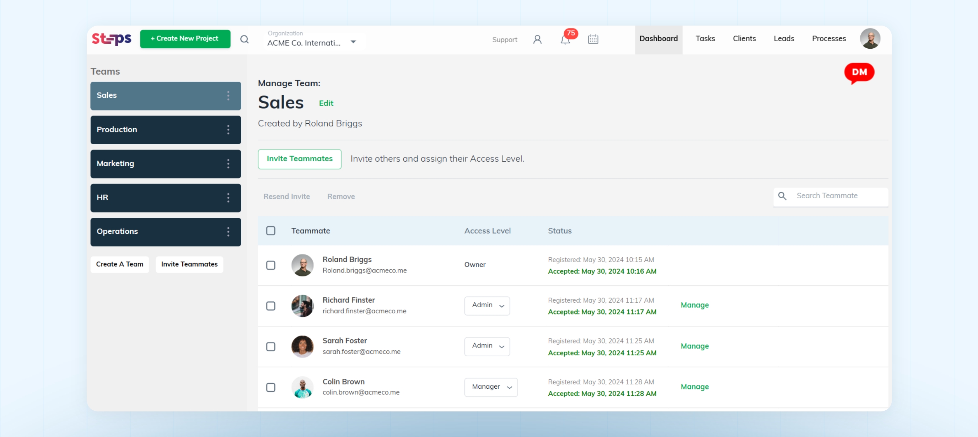Viewport: 978px width, 437px height.
Task: Click Sarah Foster's profile photo
Action: coord(302,346)
